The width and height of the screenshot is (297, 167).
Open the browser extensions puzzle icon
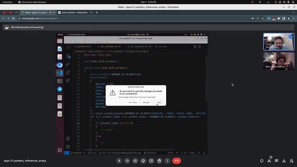(x=278, y=19)
